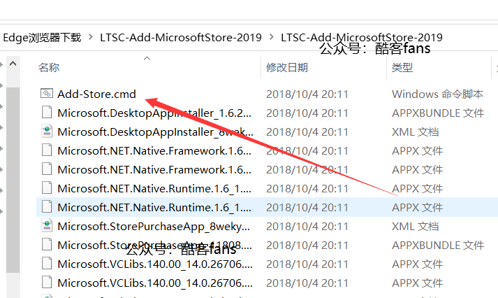The width and height of the screenshot is (498, 298).
Task: Expand the chevron before the last breadcrumb segment
Action: pyautogui.click(x=271, y=37)
